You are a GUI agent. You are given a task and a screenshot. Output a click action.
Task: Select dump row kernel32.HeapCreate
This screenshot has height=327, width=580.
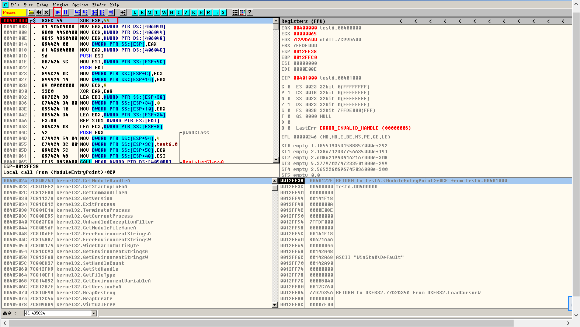(x=137, y=299)
